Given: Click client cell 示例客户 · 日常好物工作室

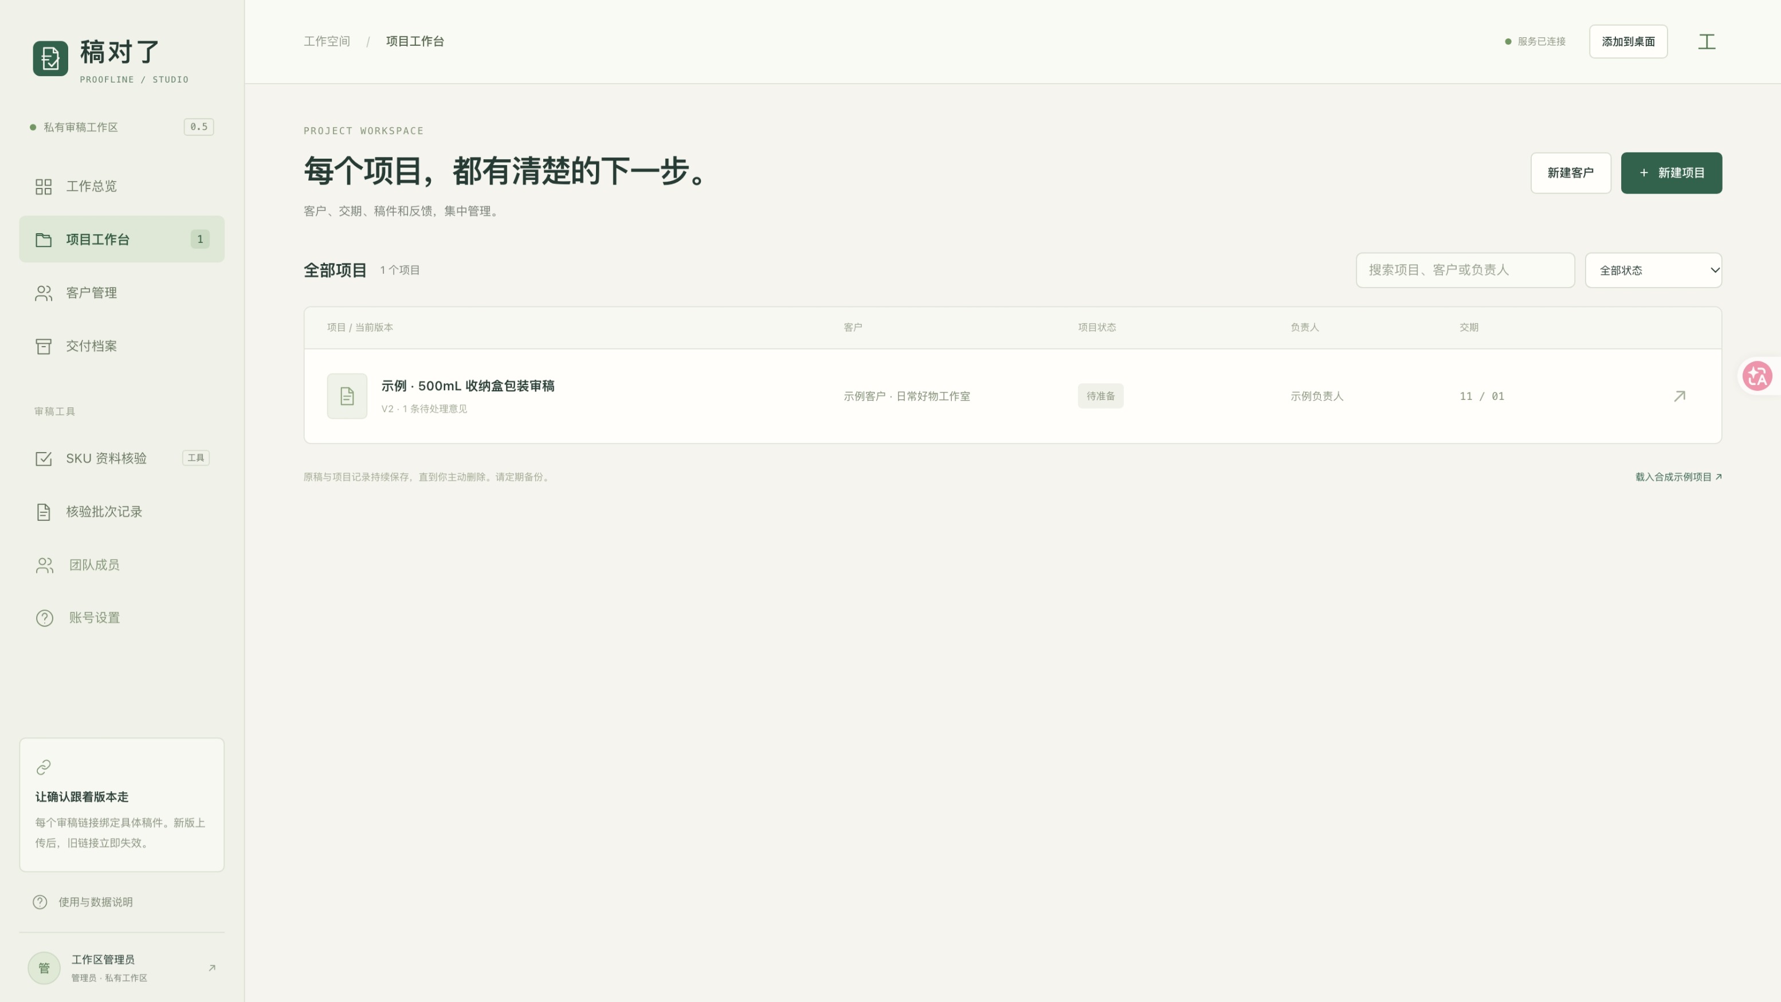Looking at the screenshot, I should click(907, 396).
